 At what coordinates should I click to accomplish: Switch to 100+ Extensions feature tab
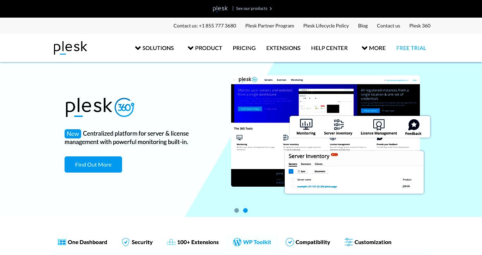coord(193,242)
